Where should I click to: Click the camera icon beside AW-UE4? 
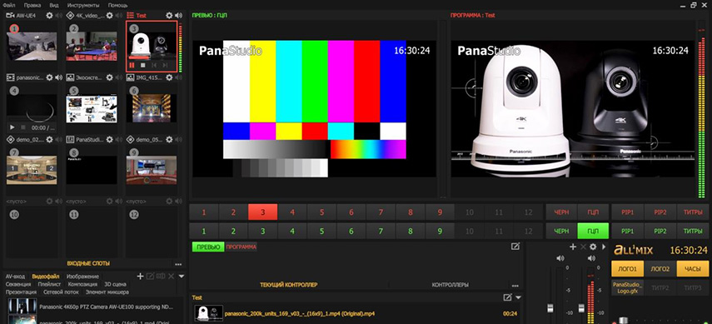[10, 16]
